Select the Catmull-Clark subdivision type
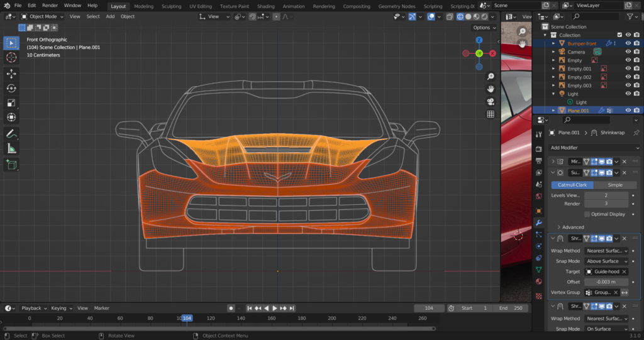The height and width of the screenshot is (340, 644). tap(572, 185)
